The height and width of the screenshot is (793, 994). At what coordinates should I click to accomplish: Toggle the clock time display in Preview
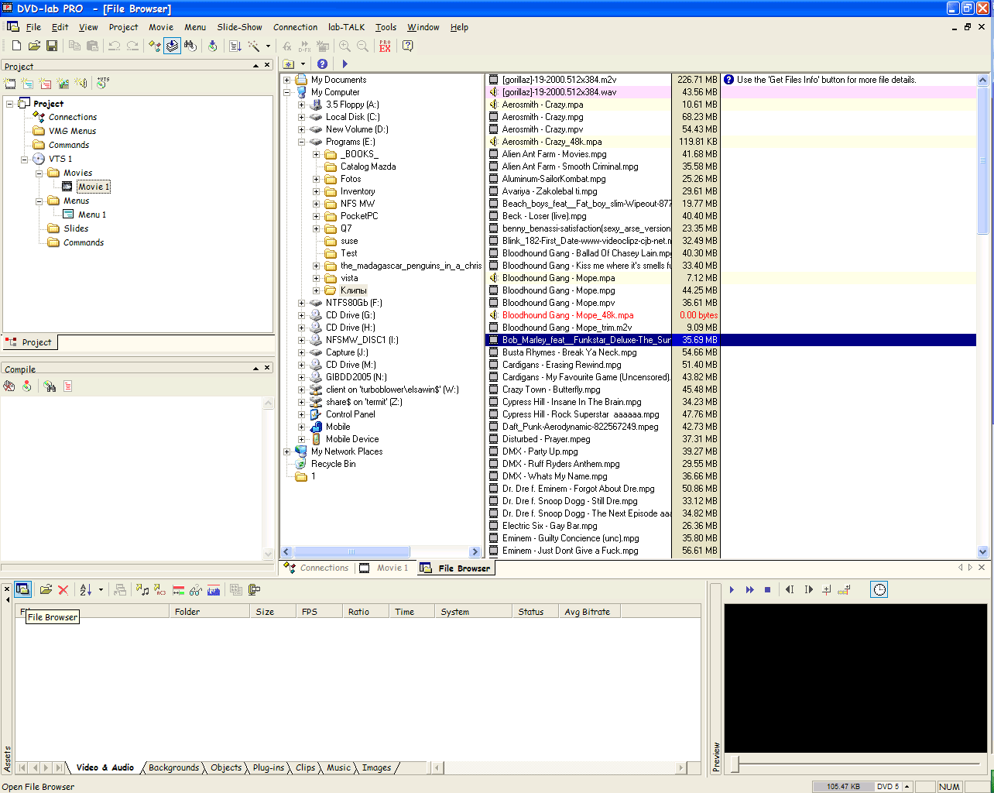point(879,590)
